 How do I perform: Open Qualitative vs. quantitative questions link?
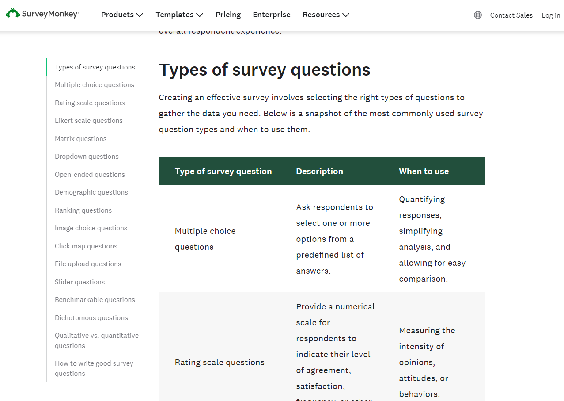pos(96,340)
